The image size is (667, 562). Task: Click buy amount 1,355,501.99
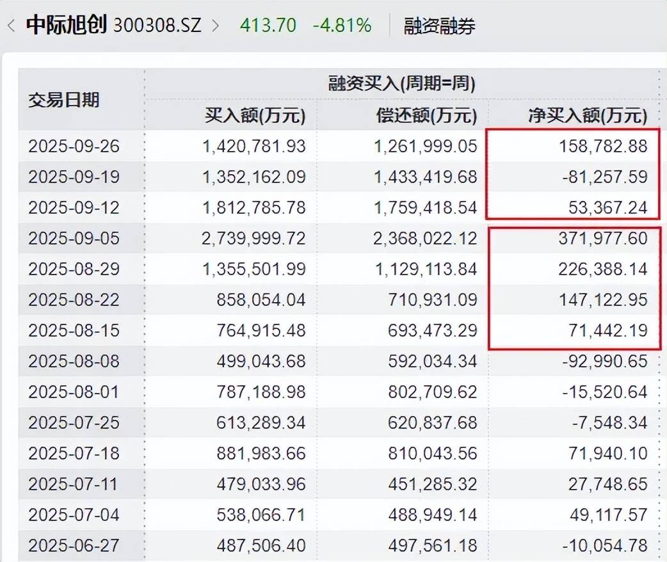pyautogui.click(x=254, y=269)
